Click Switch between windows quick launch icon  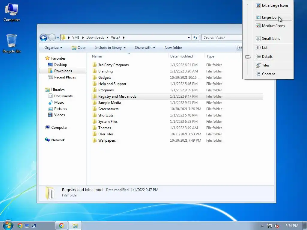click(x=34, y=226)
